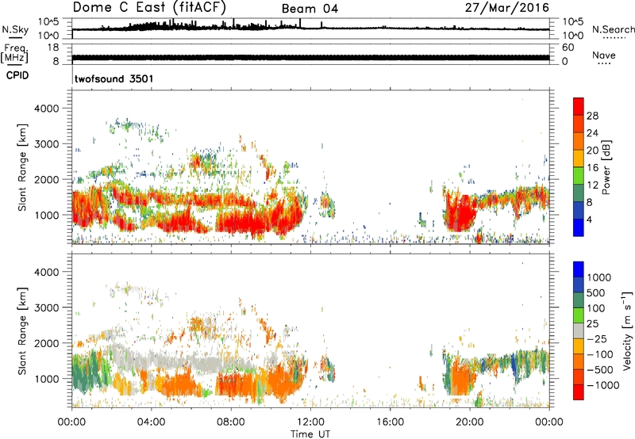Click the 'Power [dB]' colorbar label
Image resolution: width=635 pixels, height=439 pixels.
606,167
